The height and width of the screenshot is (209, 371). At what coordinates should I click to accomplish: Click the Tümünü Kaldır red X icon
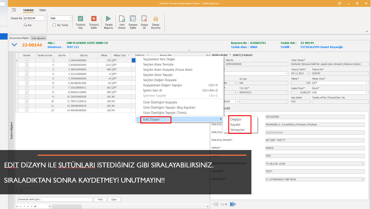[94, 18]
